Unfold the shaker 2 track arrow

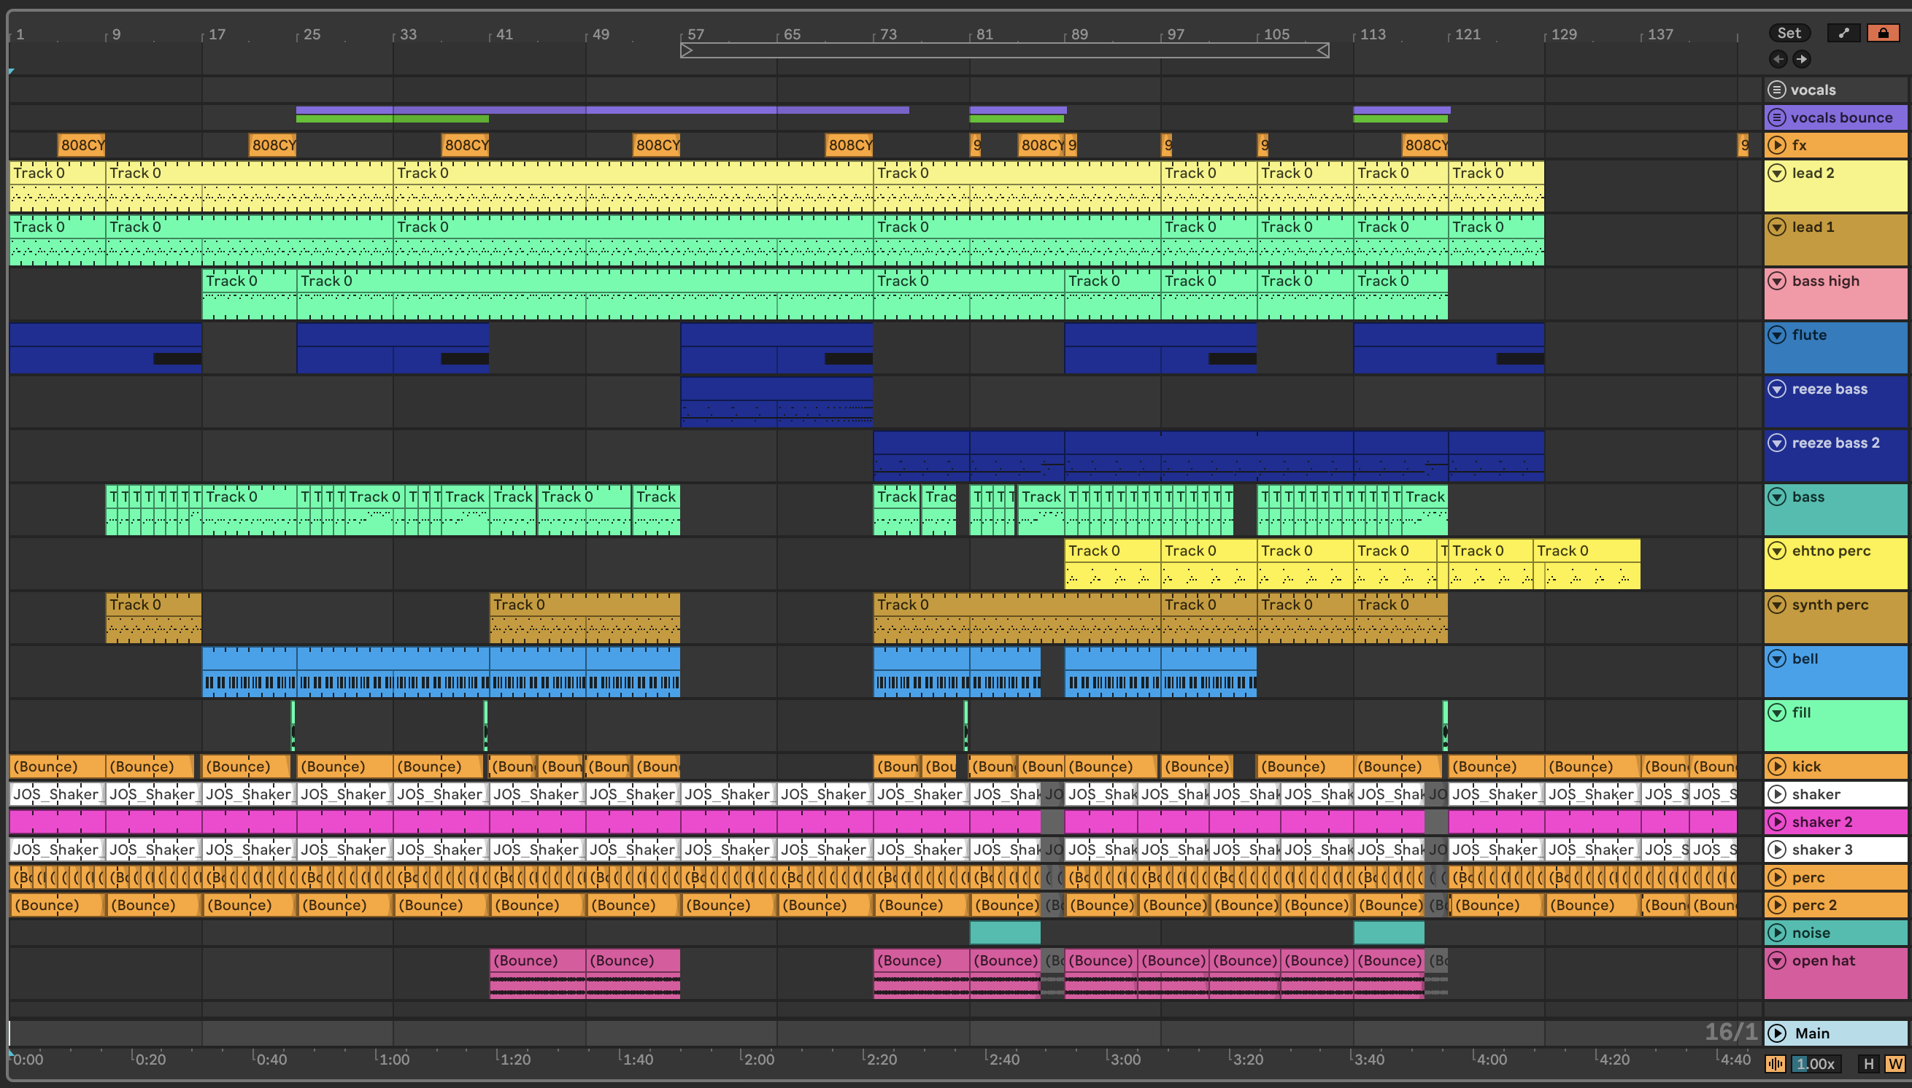point(1777,822)
